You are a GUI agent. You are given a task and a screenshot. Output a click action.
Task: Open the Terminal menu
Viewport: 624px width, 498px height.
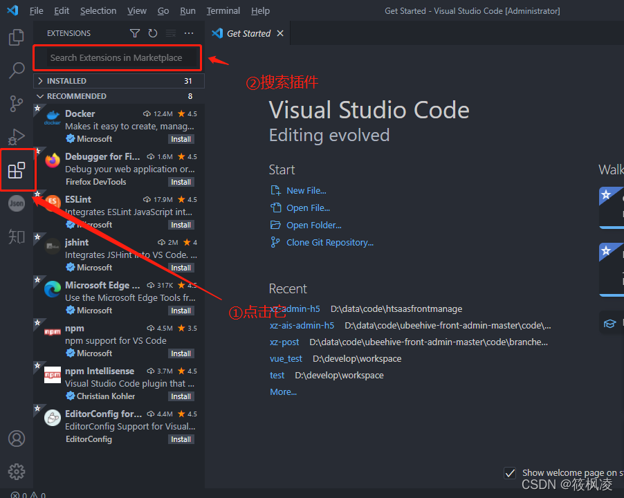point(223,10)
